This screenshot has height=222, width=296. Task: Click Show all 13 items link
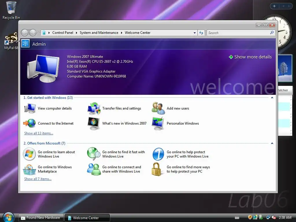tap(39, 133)
